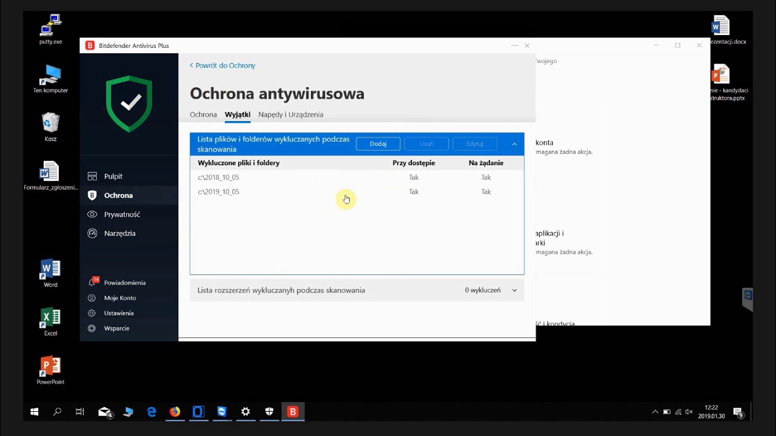Click the Usuń button
776x436 pixels.
click(426, 144)
